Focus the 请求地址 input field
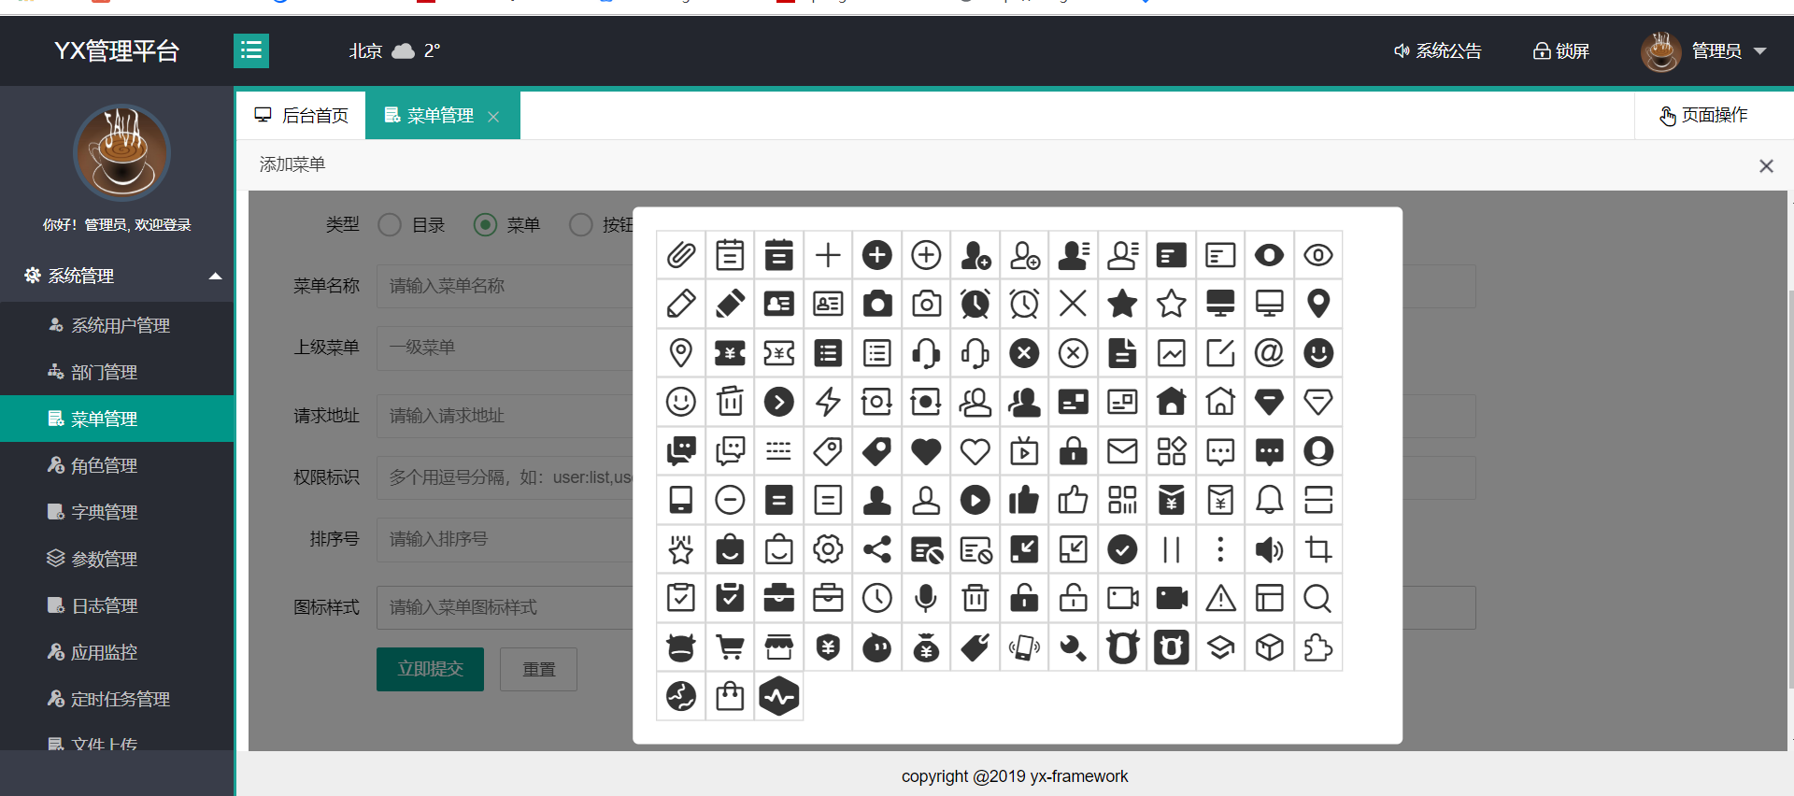Screen dimensions: 1794x796 click(926, 416)
